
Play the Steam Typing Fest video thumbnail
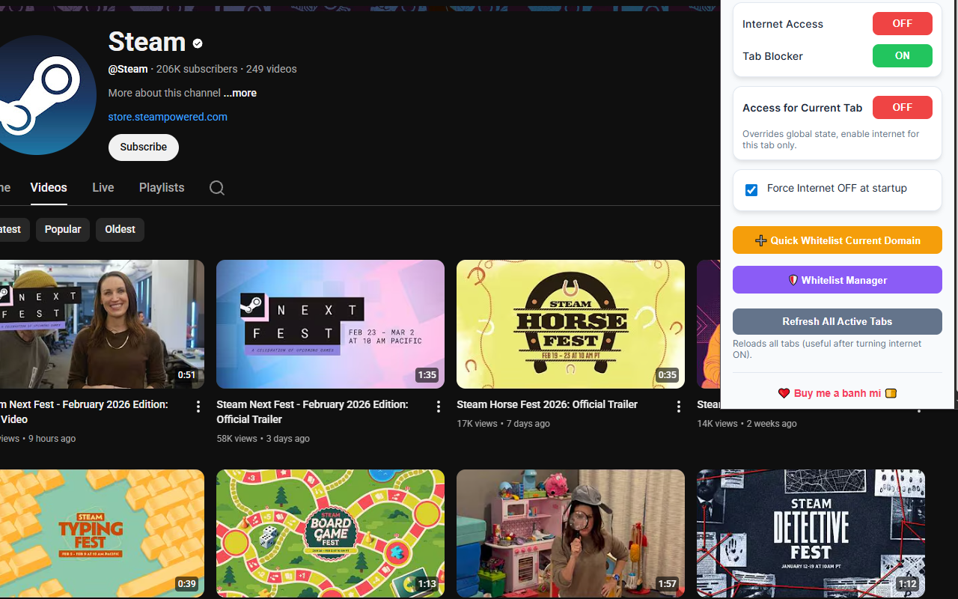102,534
